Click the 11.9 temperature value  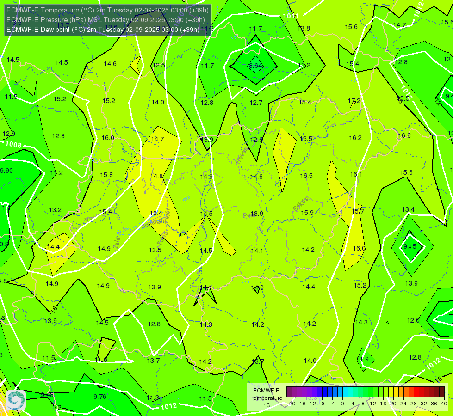click(363, 359)
